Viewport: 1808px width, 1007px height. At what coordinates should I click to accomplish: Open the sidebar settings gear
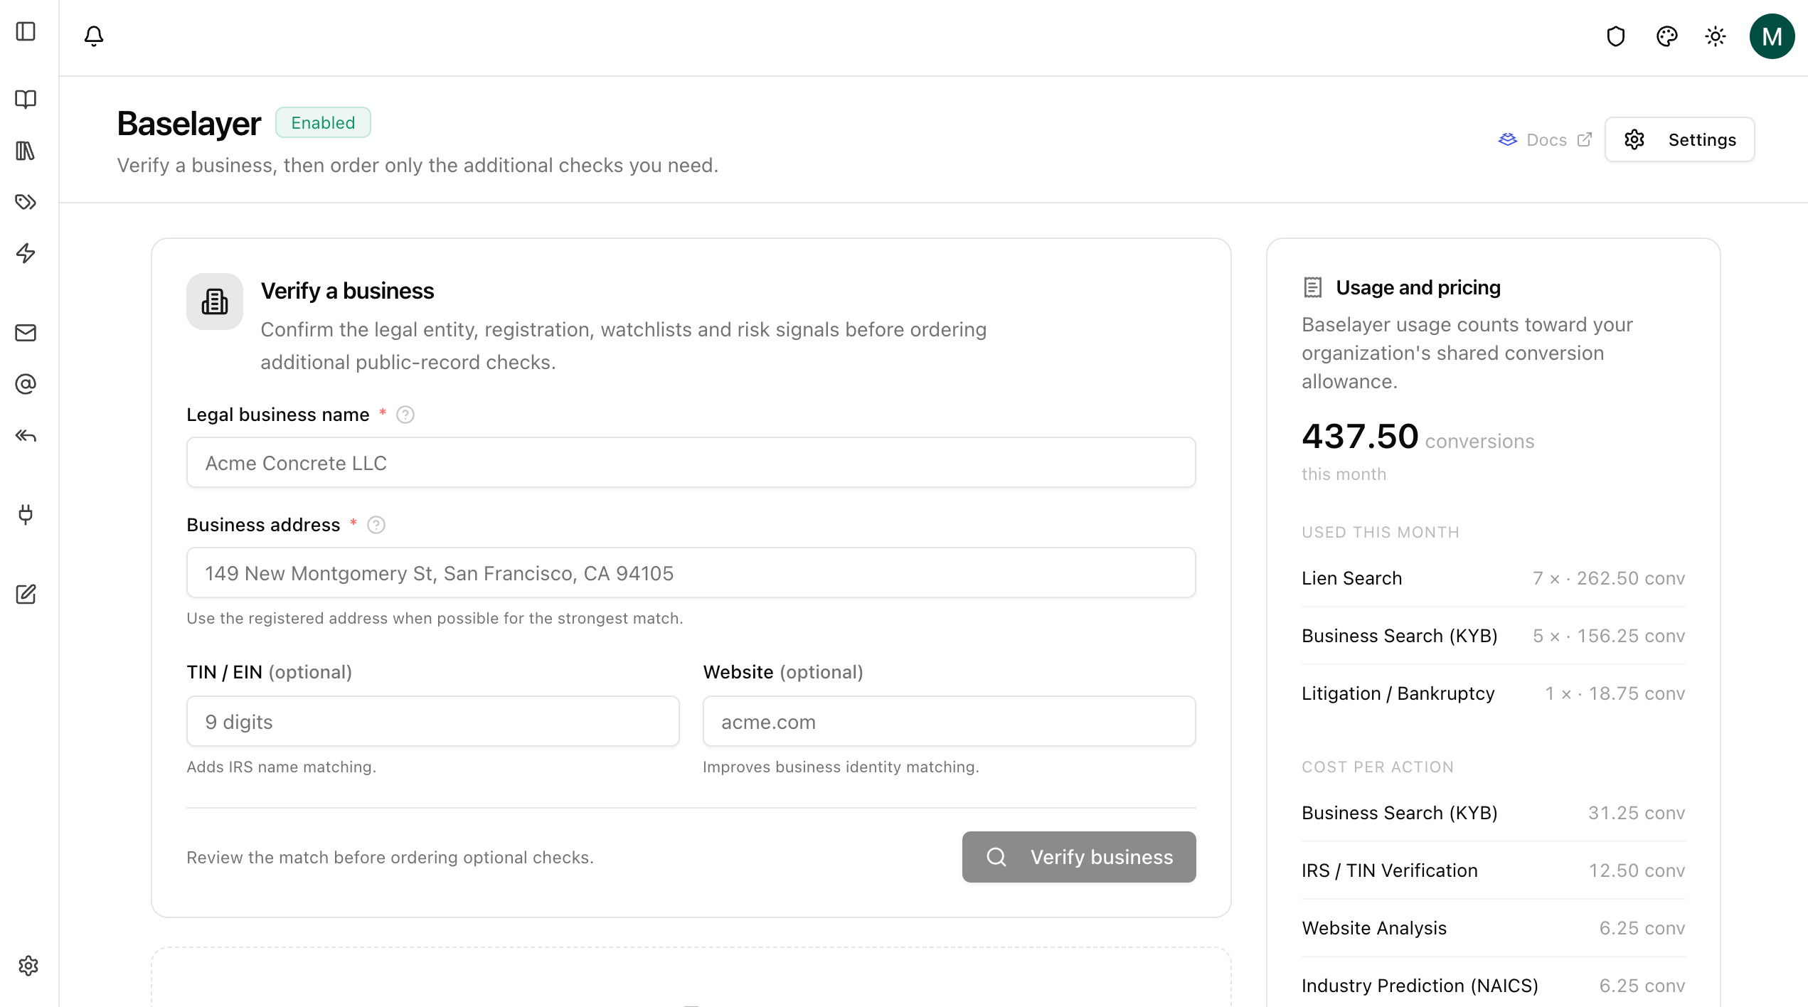point(28,966)
